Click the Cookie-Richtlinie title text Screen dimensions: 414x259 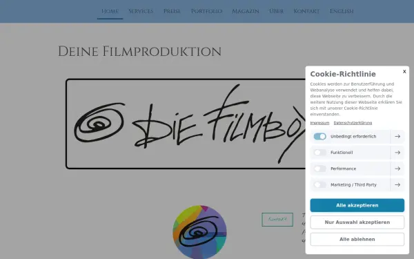click(343, 74)
